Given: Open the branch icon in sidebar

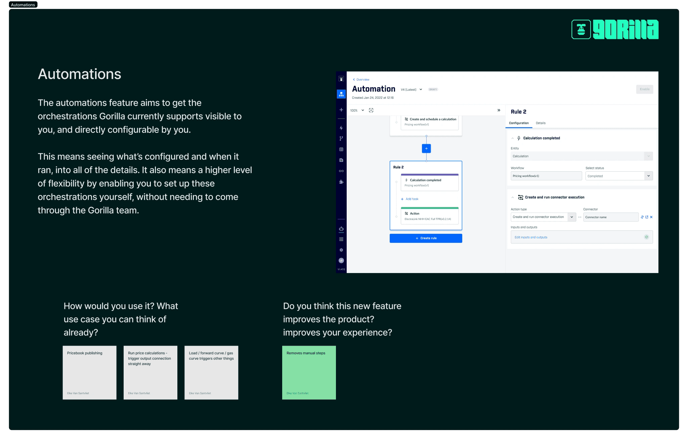Looking at the screenshot, I should tap(341, 139).
